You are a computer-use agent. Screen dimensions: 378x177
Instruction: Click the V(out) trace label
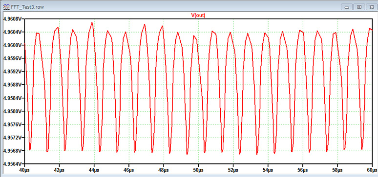click(198, 16)
